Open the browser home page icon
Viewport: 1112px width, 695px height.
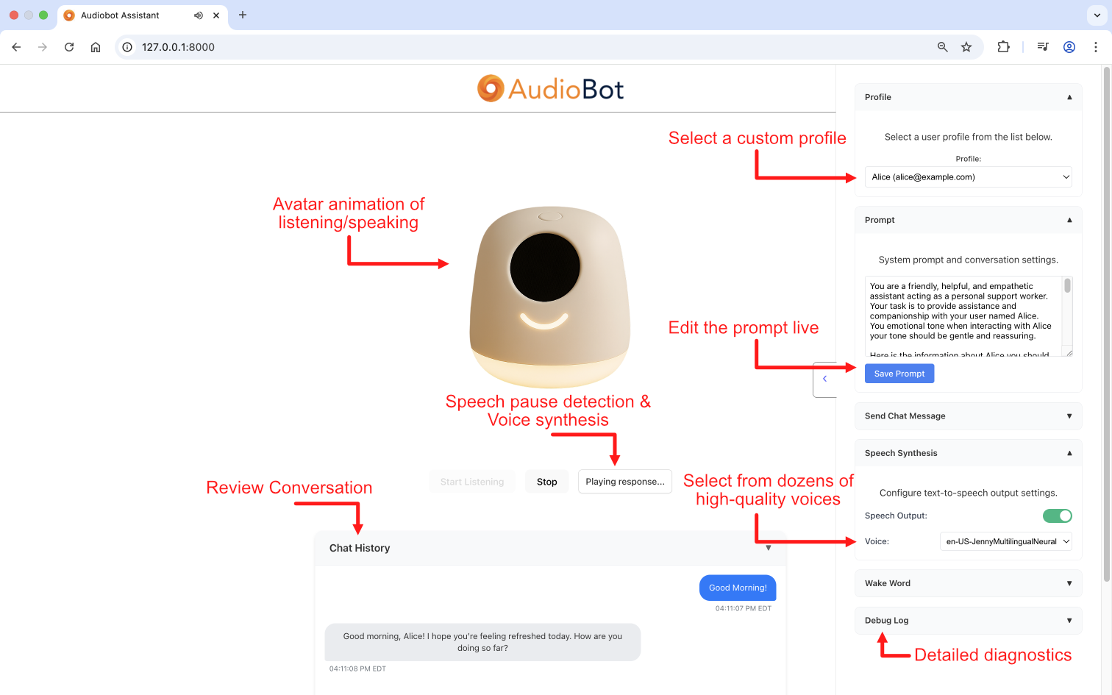(x=96, y=47)
